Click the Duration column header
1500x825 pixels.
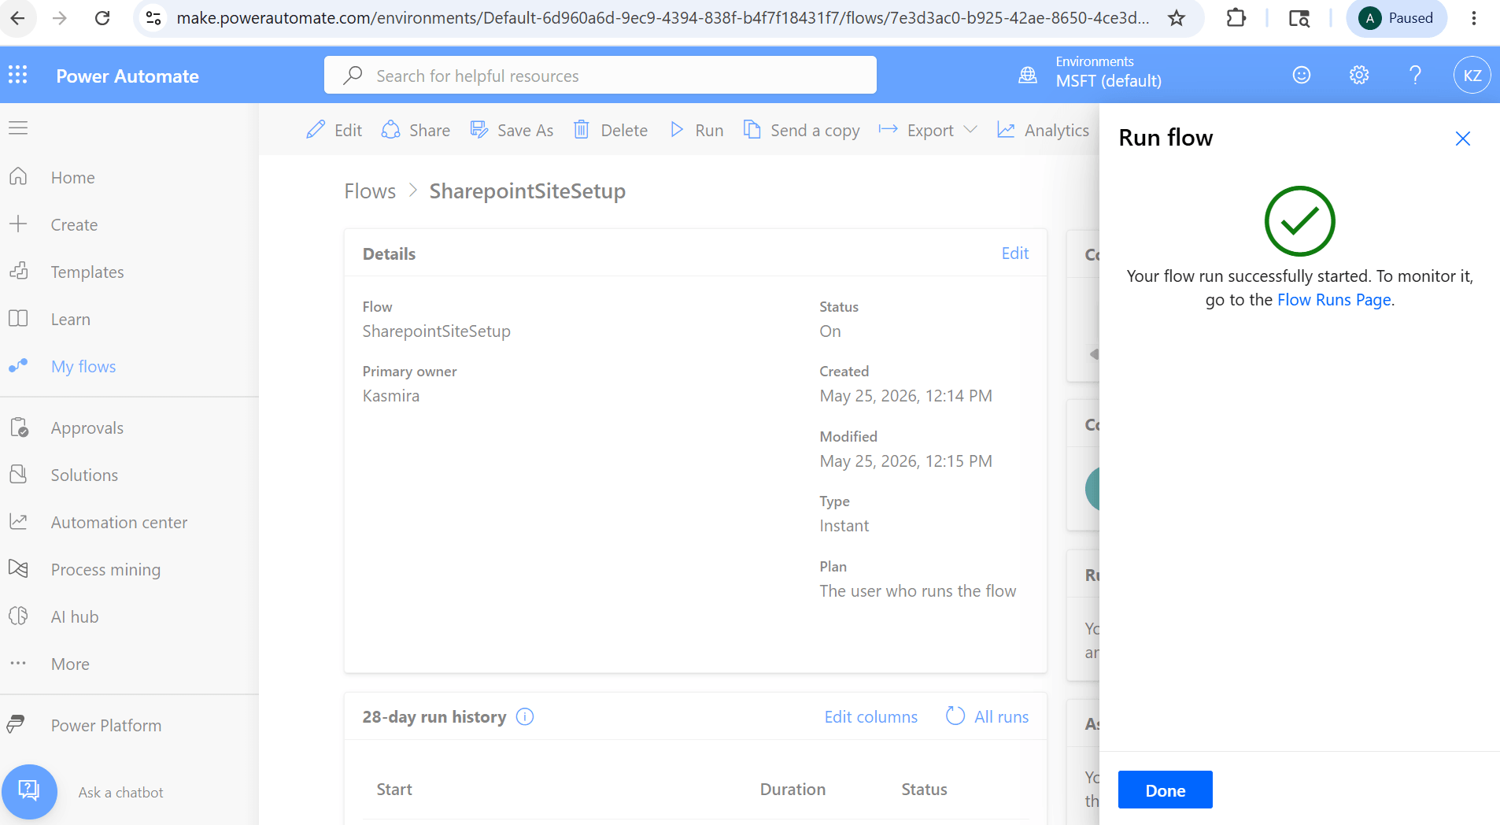click(x=792, y=790)
